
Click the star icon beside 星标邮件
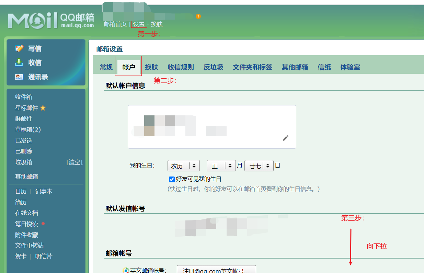[43, 107]
